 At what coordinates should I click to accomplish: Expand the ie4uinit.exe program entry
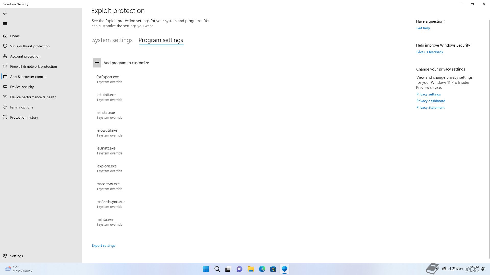point(109,97)
